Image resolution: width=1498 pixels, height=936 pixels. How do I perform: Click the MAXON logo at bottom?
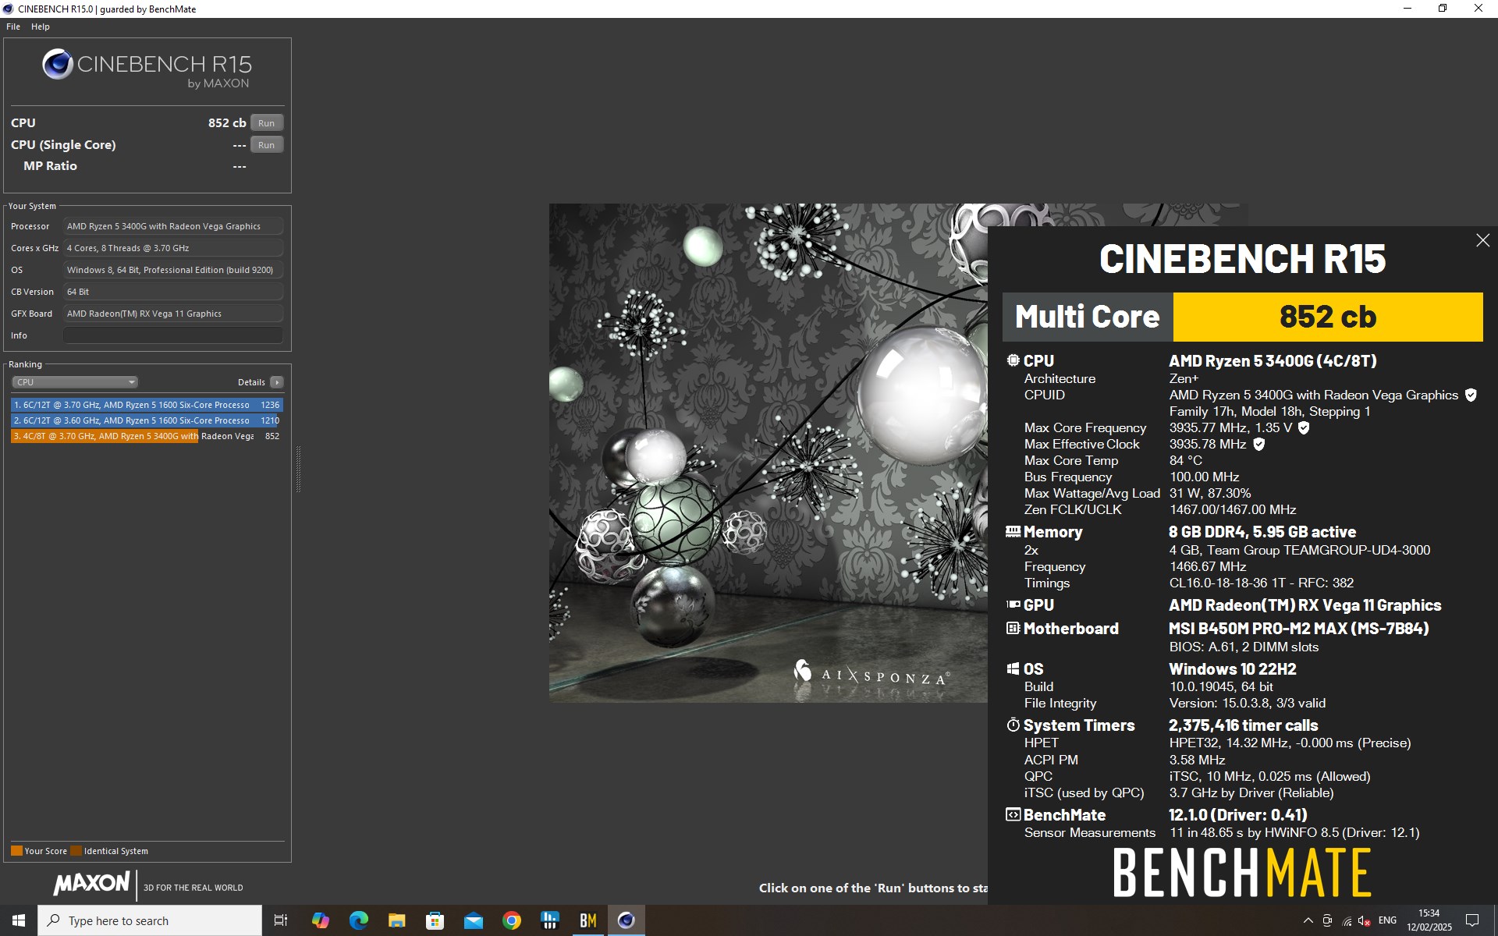click(91, 884)
